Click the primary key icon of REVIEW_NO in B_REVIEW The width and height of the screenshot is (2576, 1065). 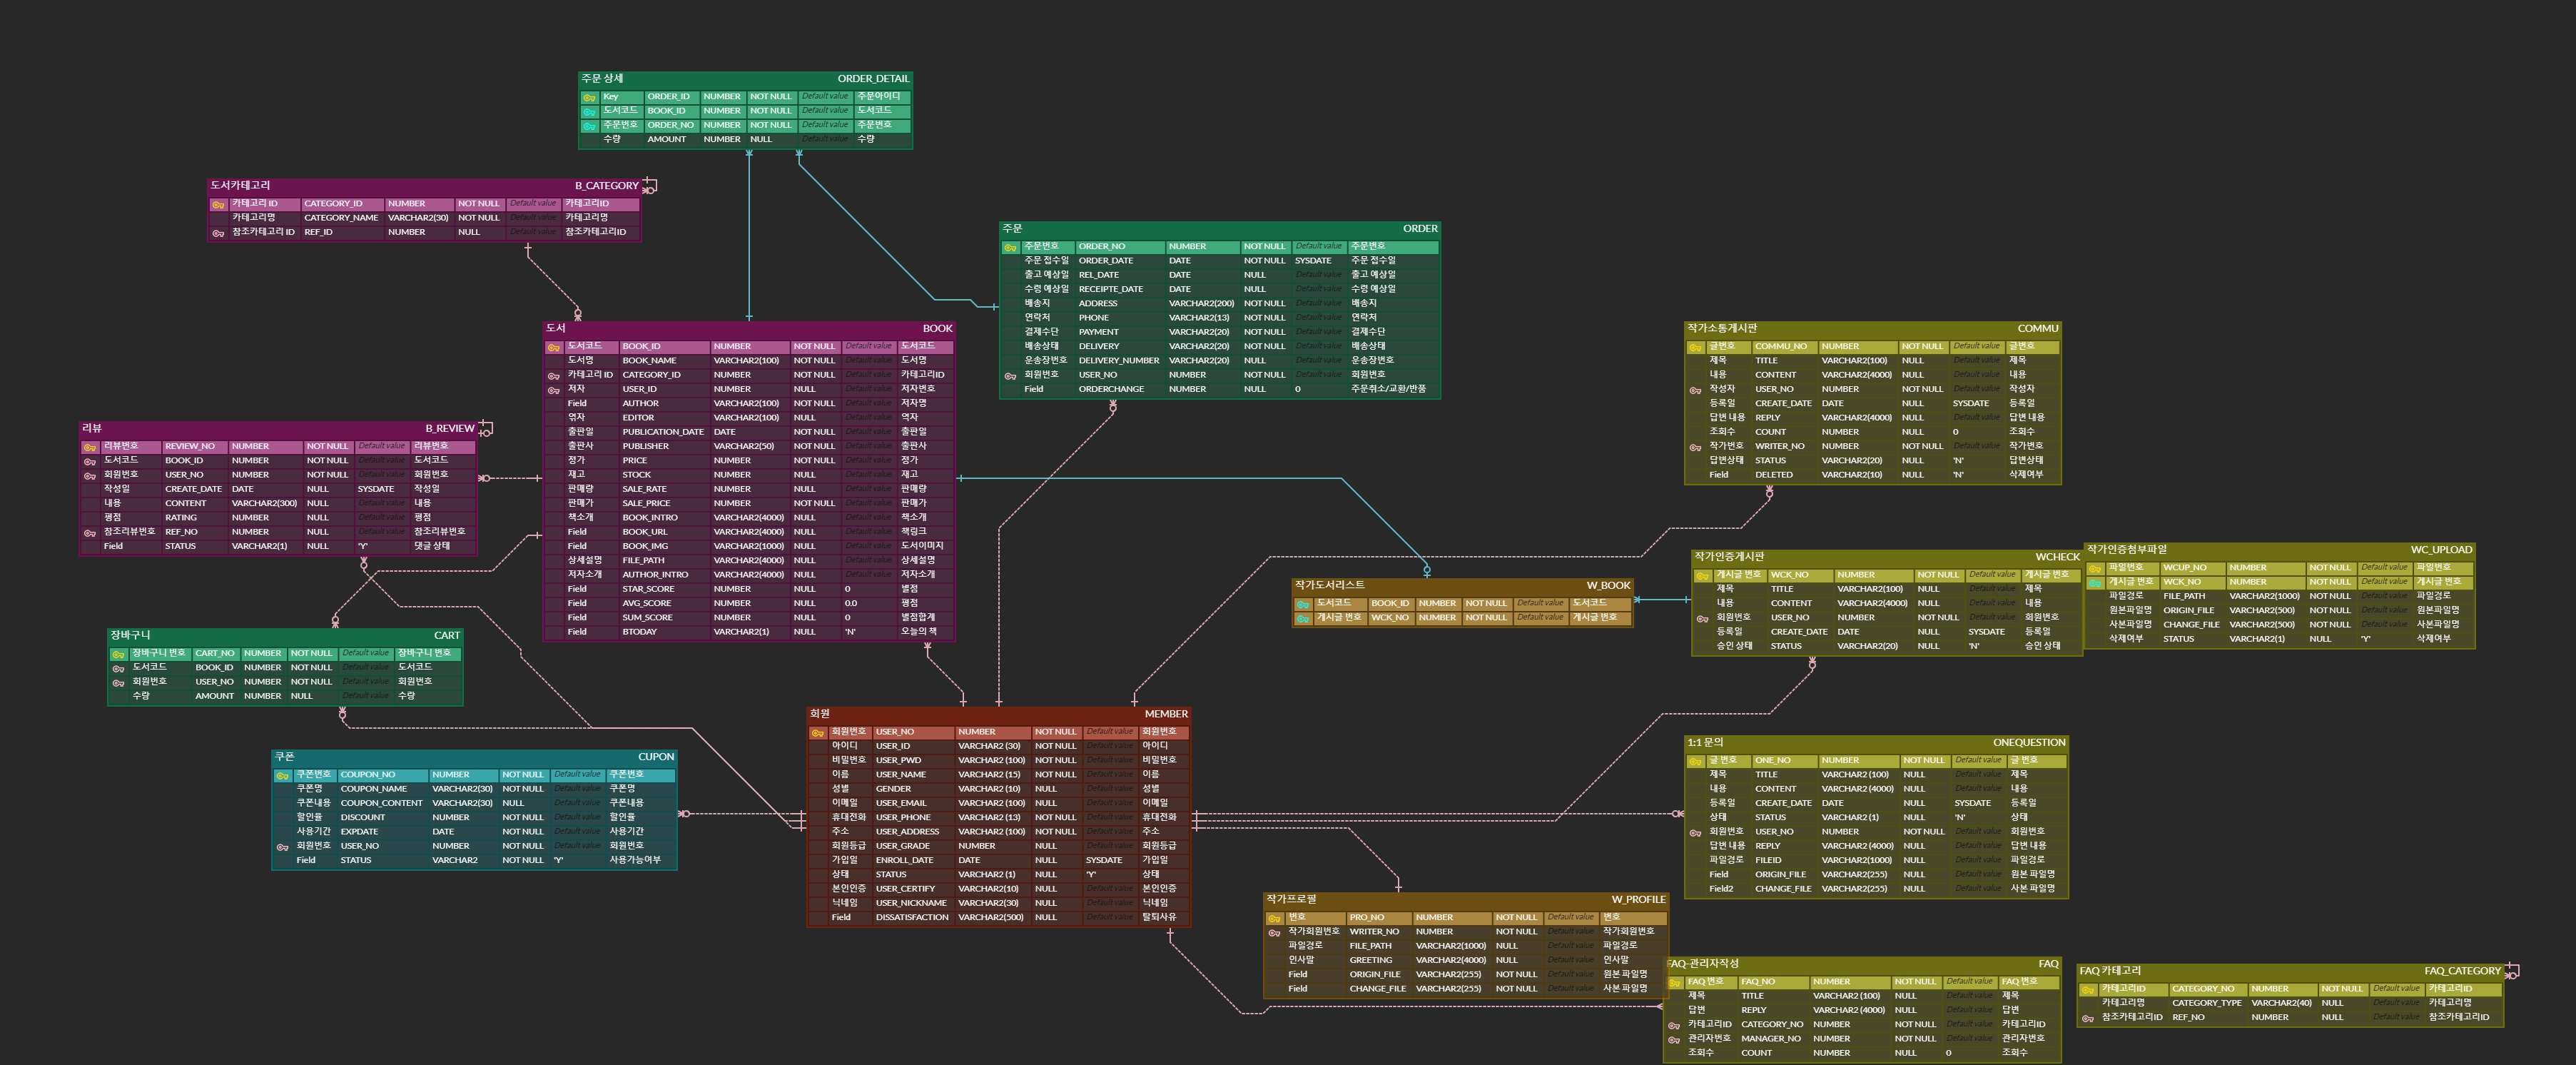[x=91, y=446]
